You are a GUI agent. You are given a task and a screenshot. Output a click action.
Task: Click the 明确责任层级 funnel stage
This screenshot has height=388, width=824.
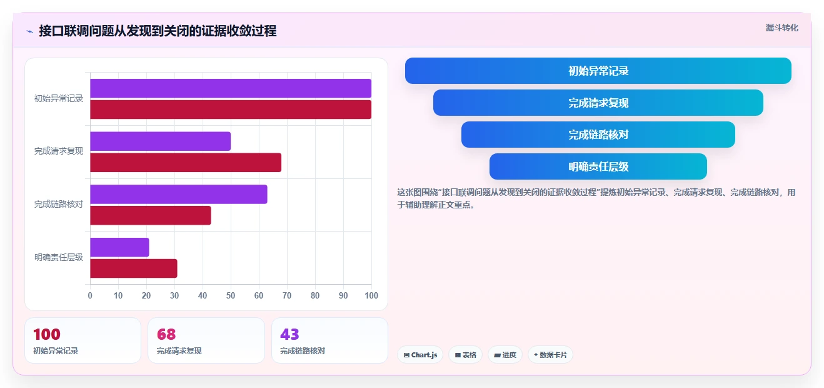(x=598, y=166)
